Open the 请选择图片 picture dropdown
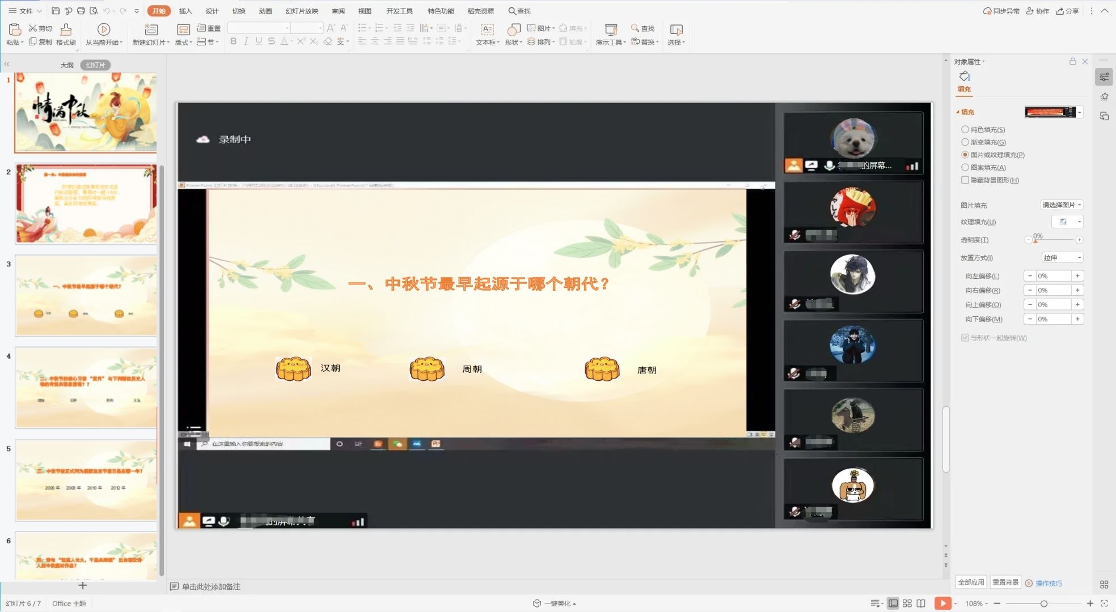This screenshot has width=1116, height=612. [1062, 205]
